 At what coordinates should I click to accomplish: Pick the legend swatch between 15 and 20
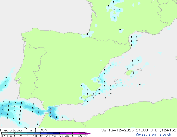click(44, 133)
